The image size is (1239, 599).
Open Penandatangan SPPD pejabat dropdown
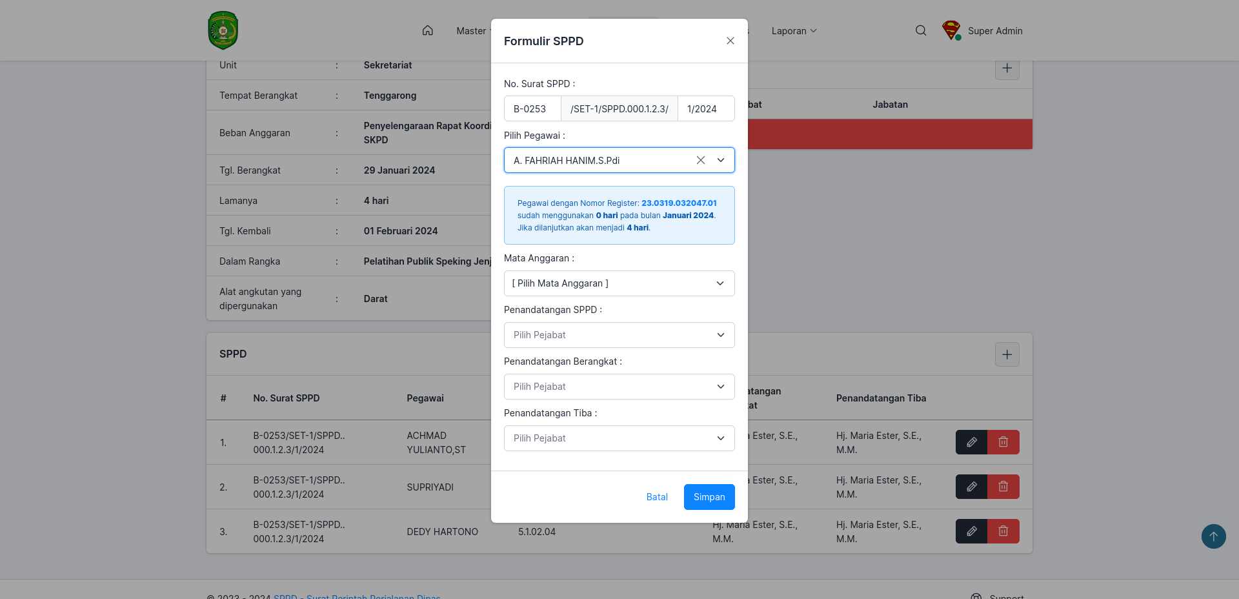click(619, 335)
